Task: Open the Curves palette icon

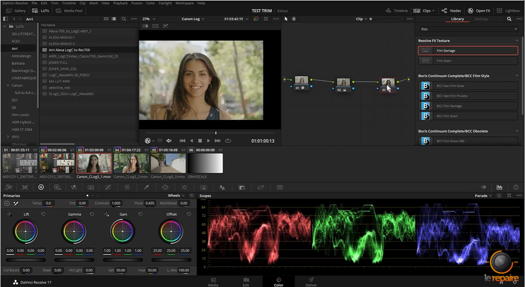Action: coord(108,187)
